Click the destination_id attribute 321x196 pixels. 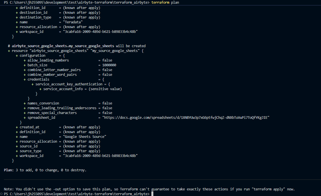(x=33, y=13)
